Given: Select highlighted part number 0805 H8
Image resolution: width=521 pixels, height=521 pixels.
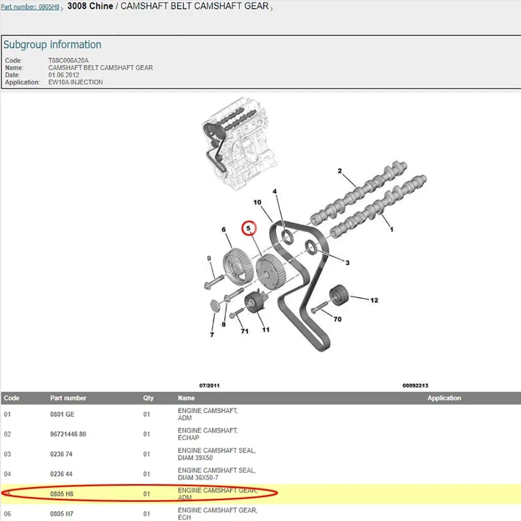Looking at the screenshot, I should tap(62, 494).
